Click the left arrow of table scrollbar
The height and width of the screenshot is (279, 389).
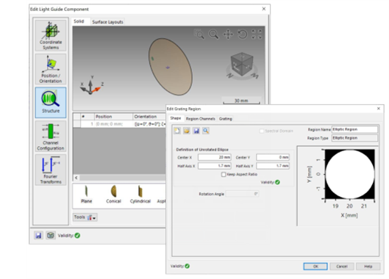[x=76, y=178]
